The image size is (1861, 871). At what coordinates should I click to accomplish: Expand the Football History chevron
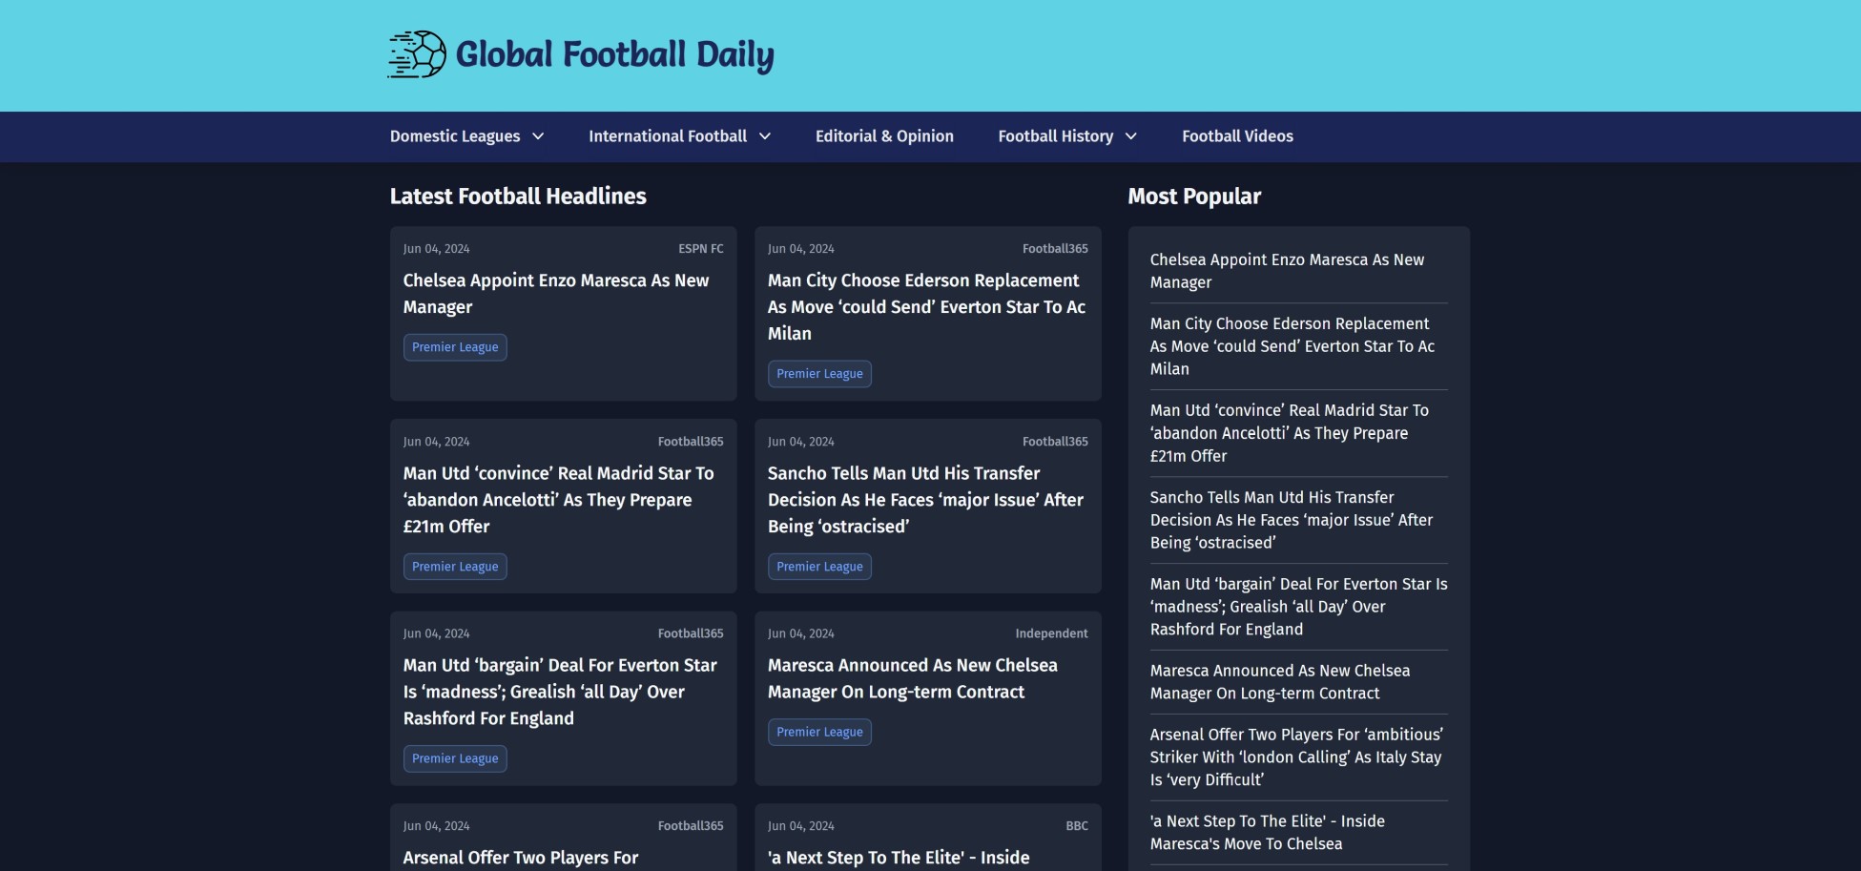point(1130,136)
